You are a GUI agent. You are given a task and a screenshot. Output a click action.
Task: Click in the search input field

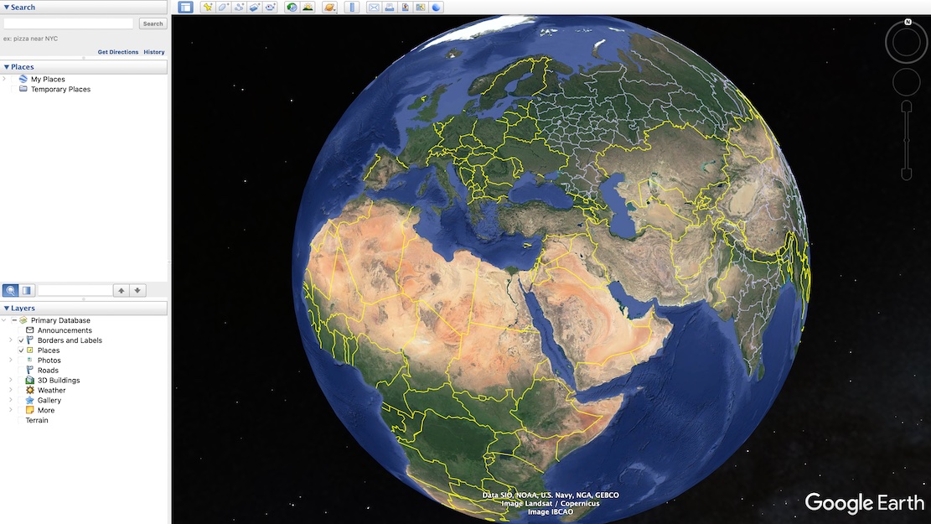click(x=69, y=23)
